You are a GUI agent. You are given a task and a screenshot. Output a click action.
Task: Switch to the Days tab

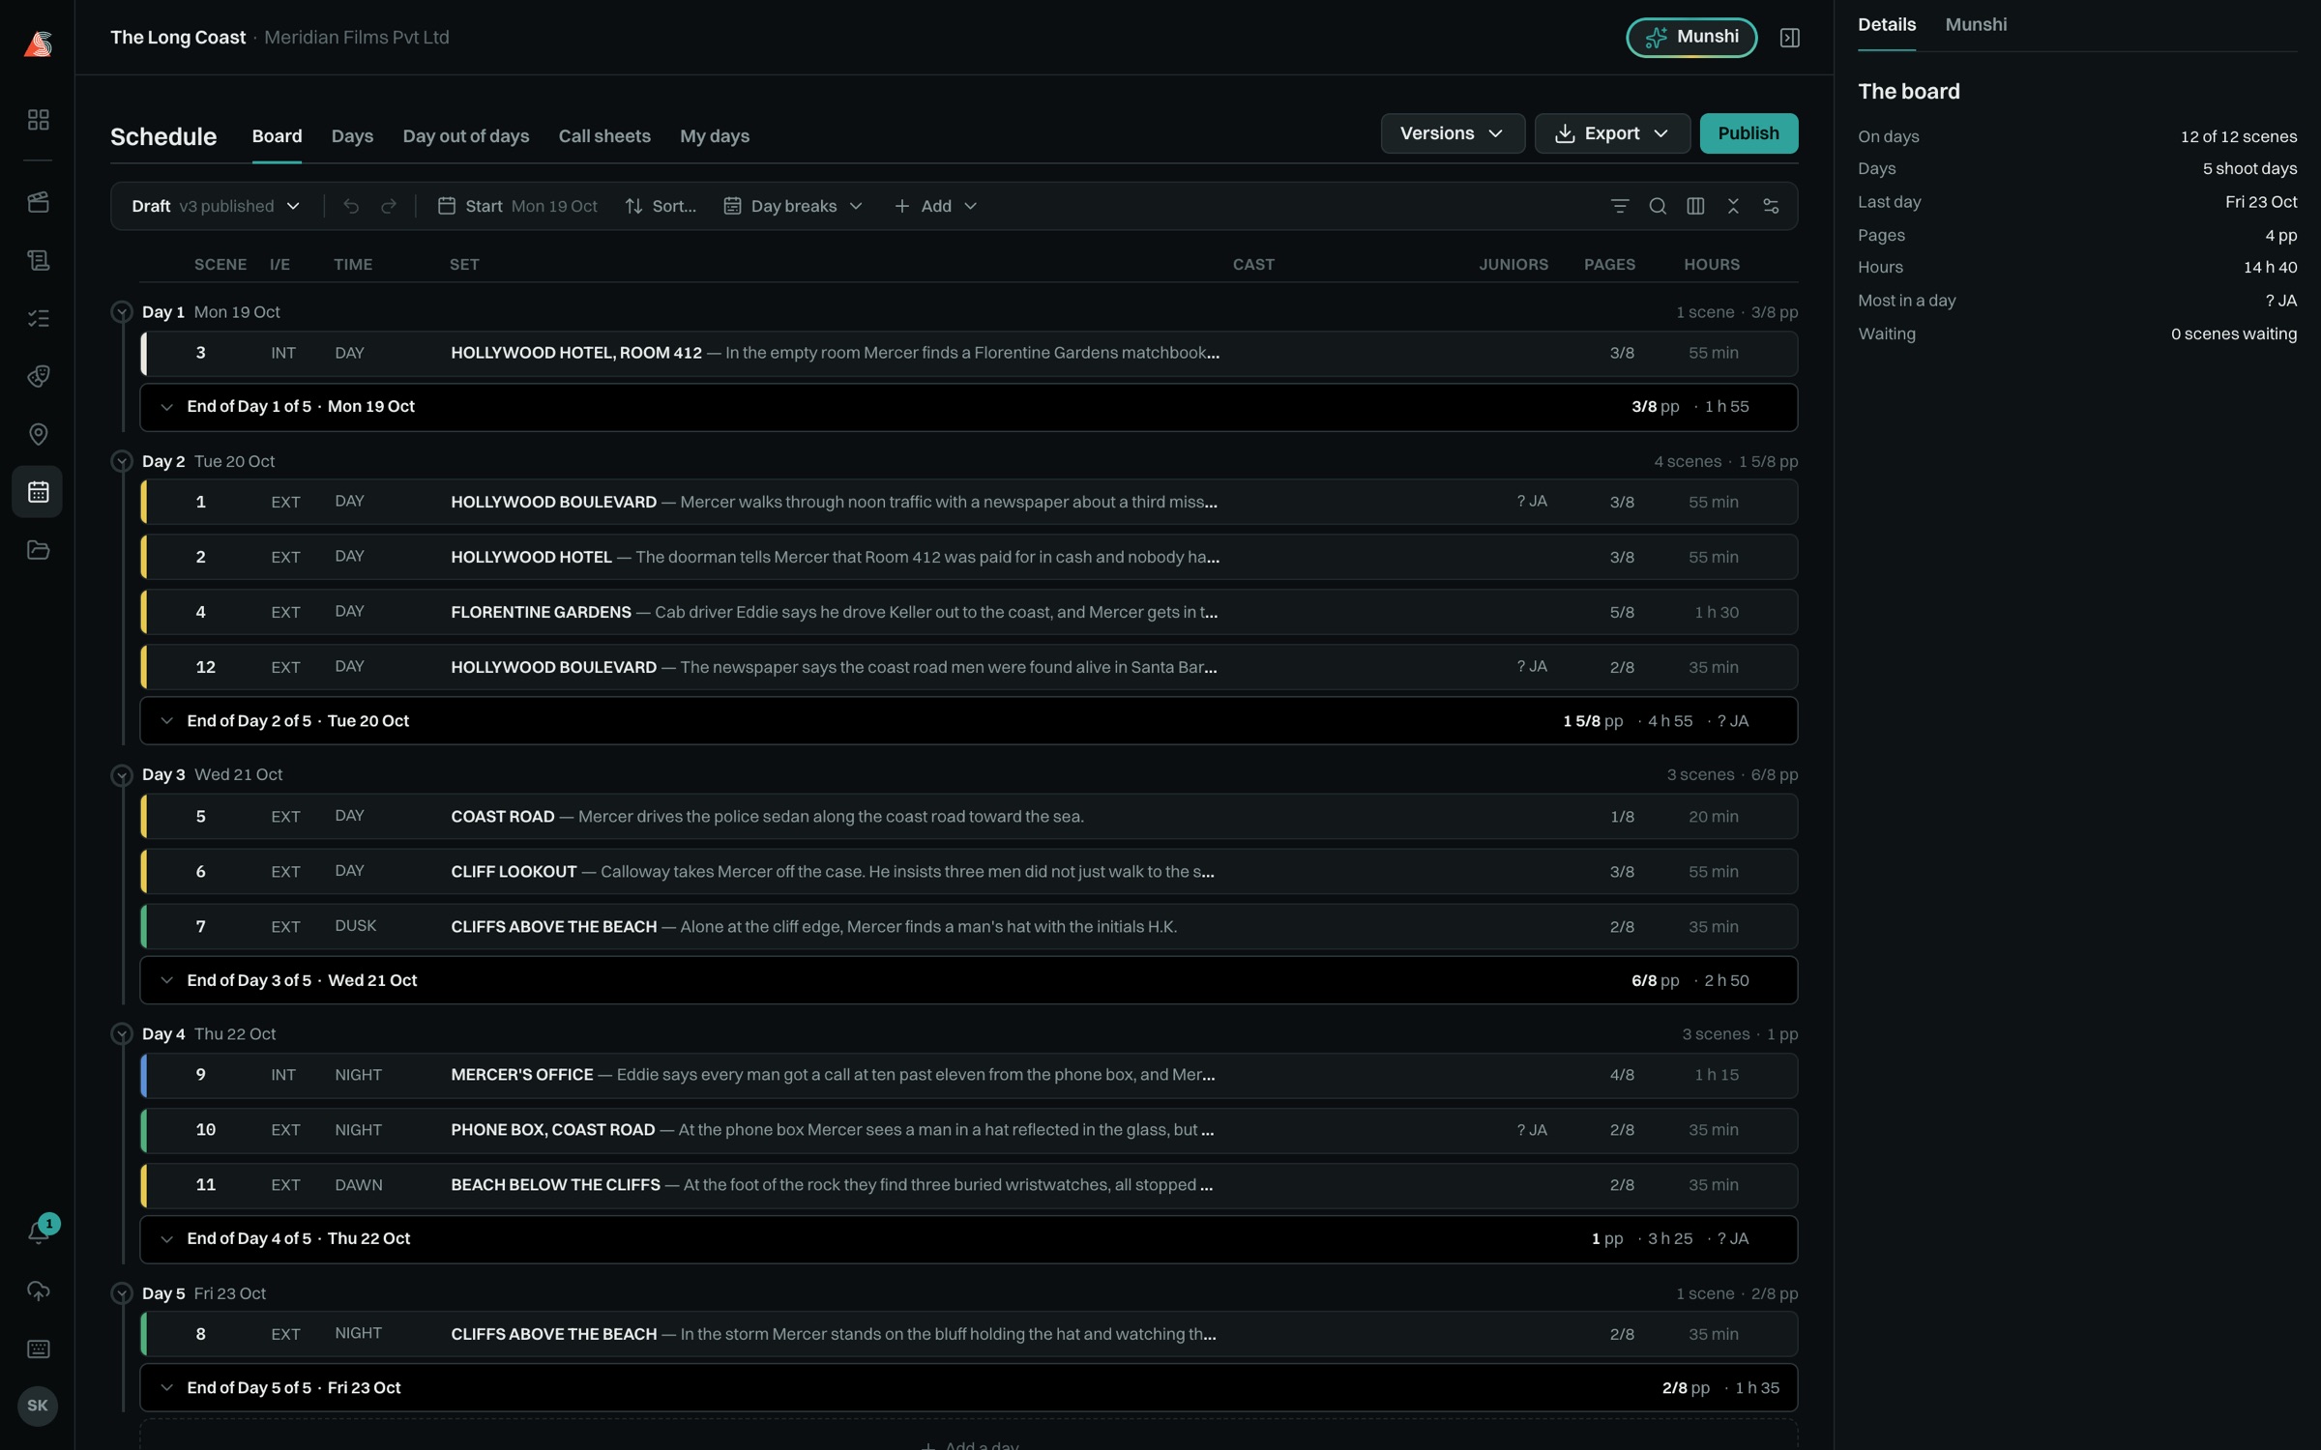click(352, 136)
